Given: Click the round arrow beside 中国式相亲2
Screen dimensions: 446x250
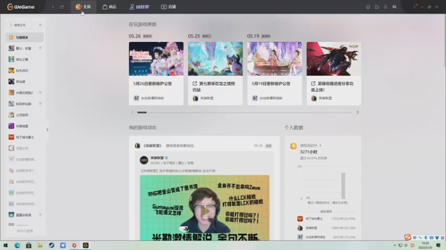Looking at the screenshot, I should (x=40, y=92).
